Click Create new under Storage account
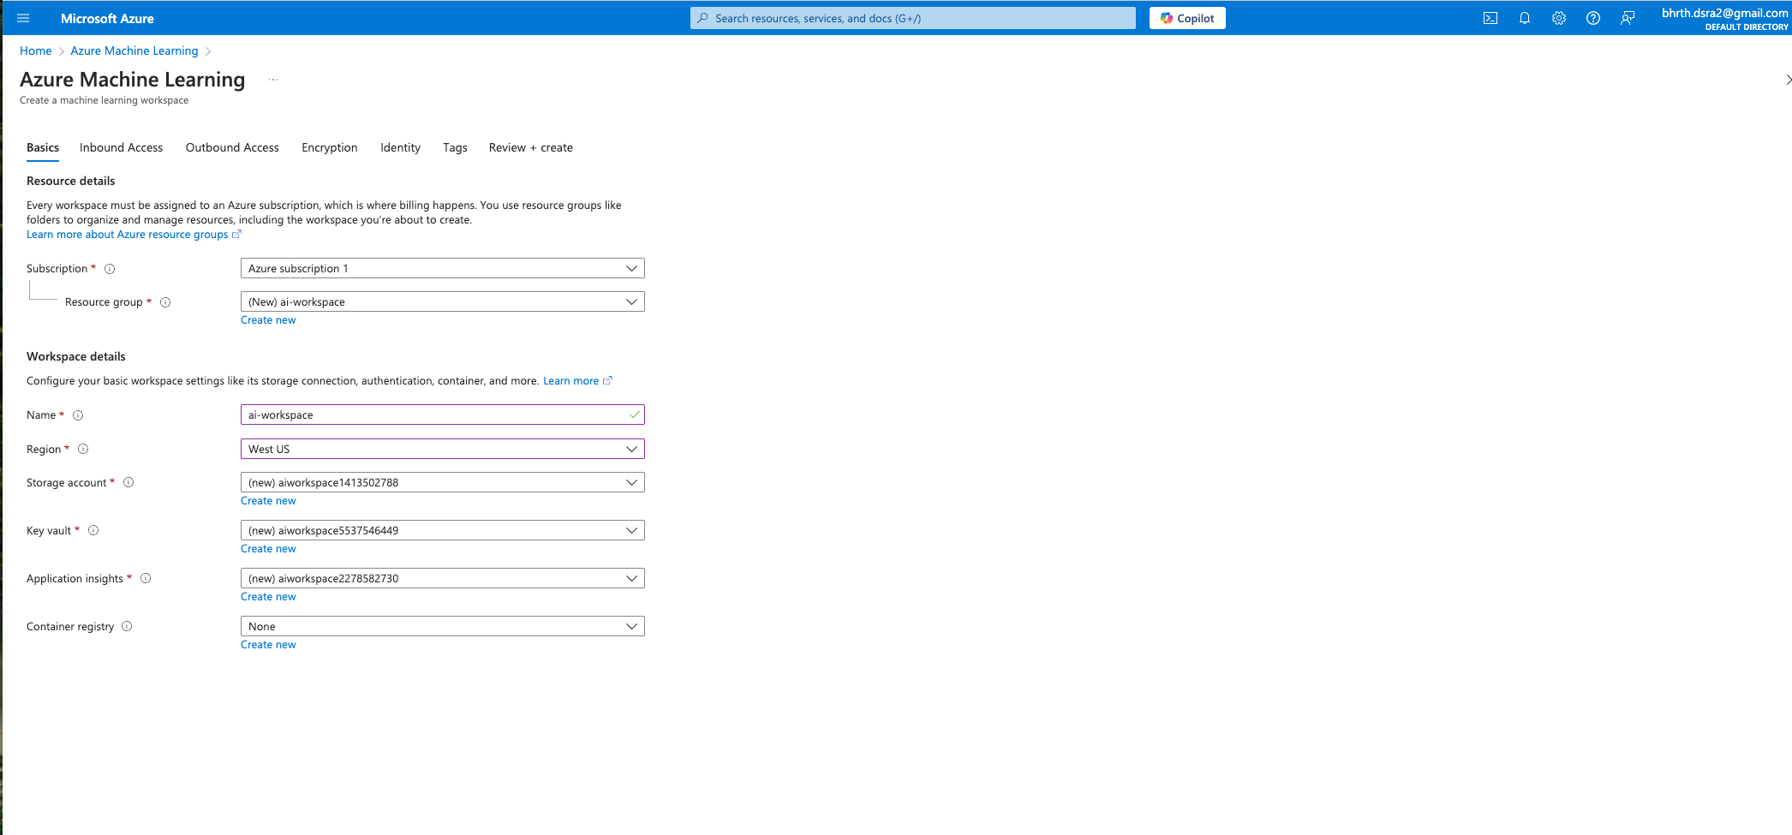This screenshot has width=1792, height=835. coord(268,501)
